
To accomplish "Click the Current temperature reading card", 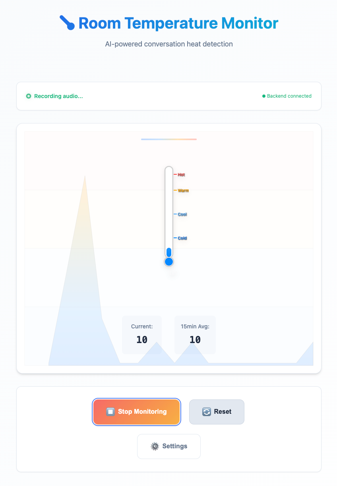I will (x=142, y=335).
